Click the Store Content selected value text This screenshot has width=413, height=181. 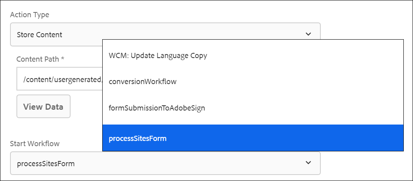tap(39, 34)
